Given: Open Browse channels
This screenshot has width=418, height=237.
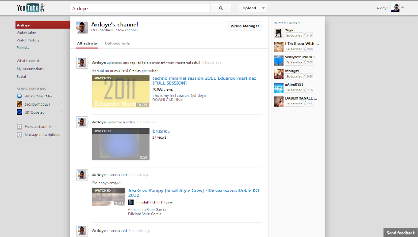Looking at the screenshot, I should pyautogui.click(x=38, y=127).
